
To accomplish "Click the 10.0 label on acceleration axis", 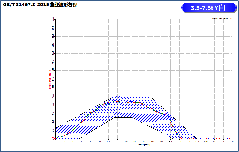I will pyautogui.click(x=53, y=96).
